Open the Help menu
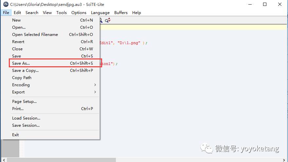The image size is (288, 162). tap(136, 13)
